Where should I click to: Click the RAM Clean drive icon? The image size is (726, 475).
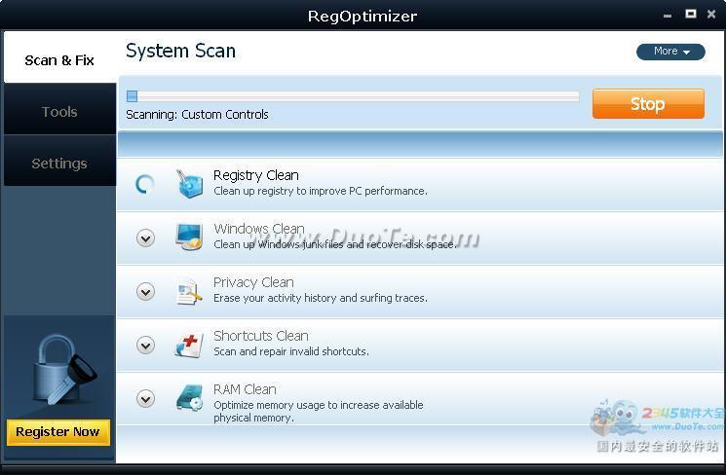coord(189,398)
